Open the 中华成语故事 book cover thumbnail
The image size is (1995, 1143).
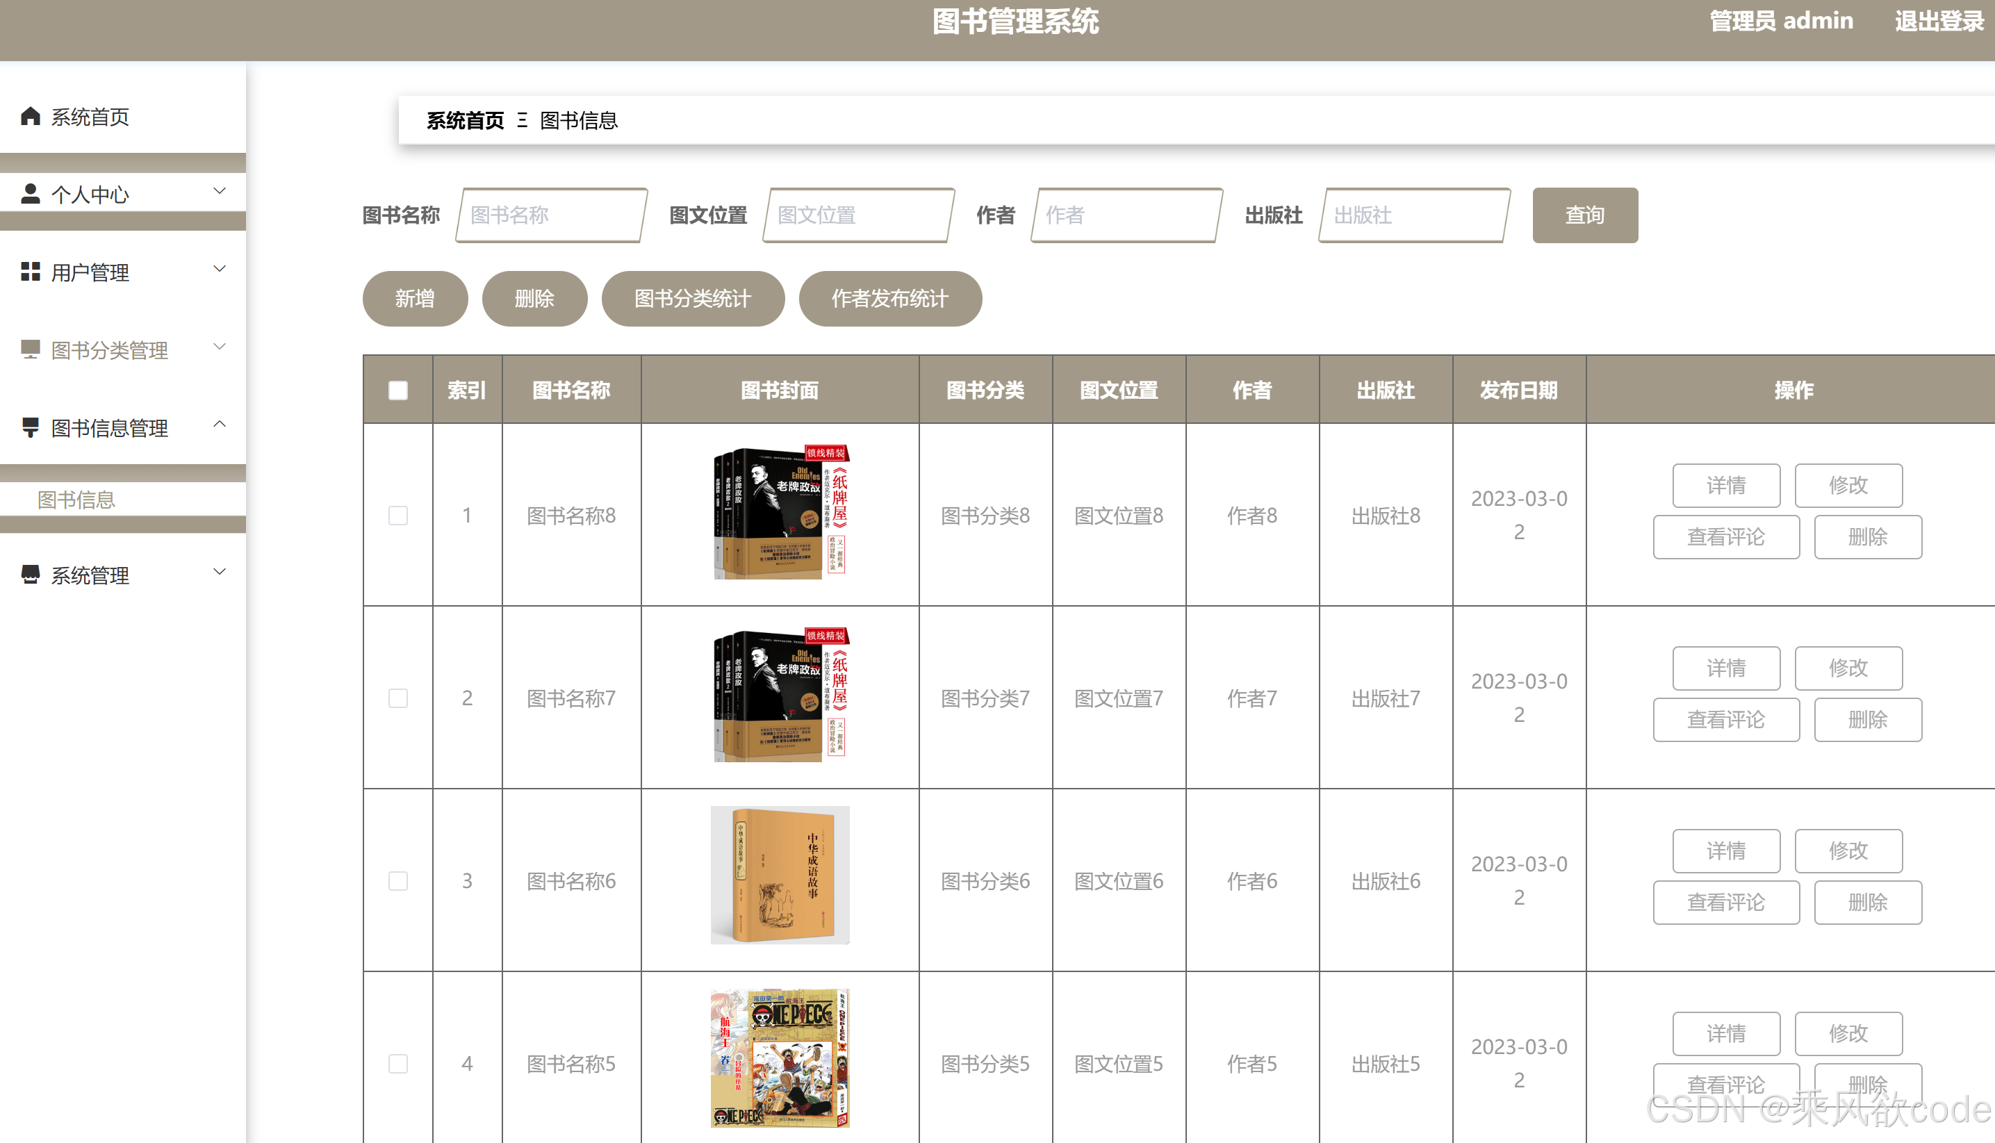[780, 875]
